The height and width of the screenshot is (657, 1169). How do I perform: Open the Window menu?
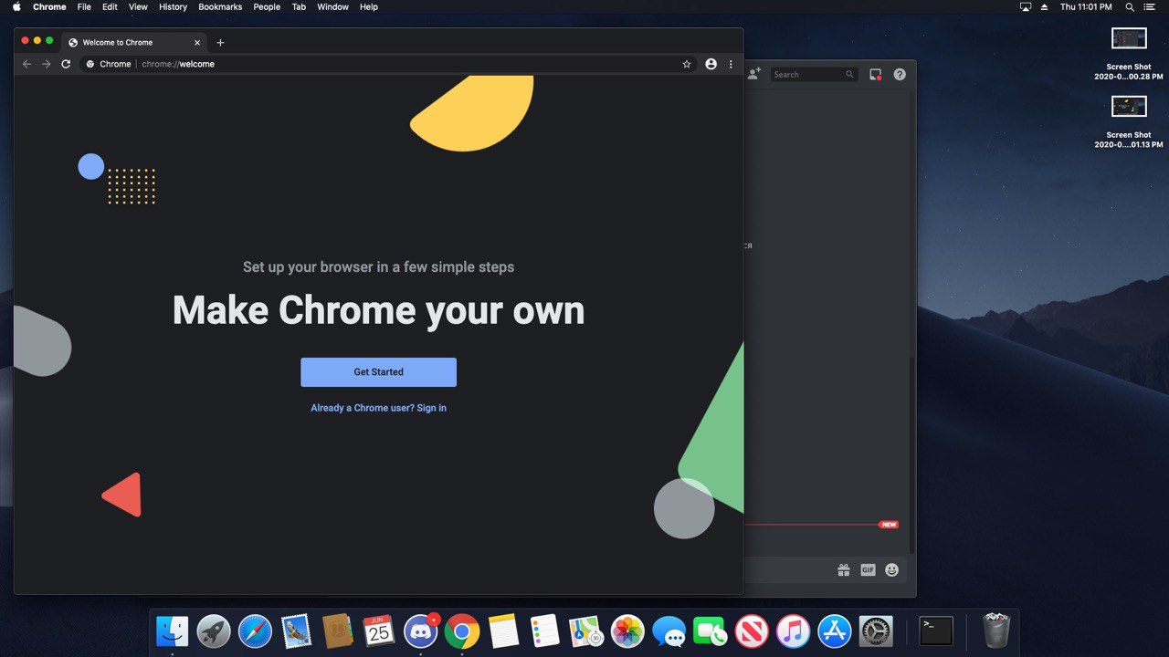tap(332, 6)
